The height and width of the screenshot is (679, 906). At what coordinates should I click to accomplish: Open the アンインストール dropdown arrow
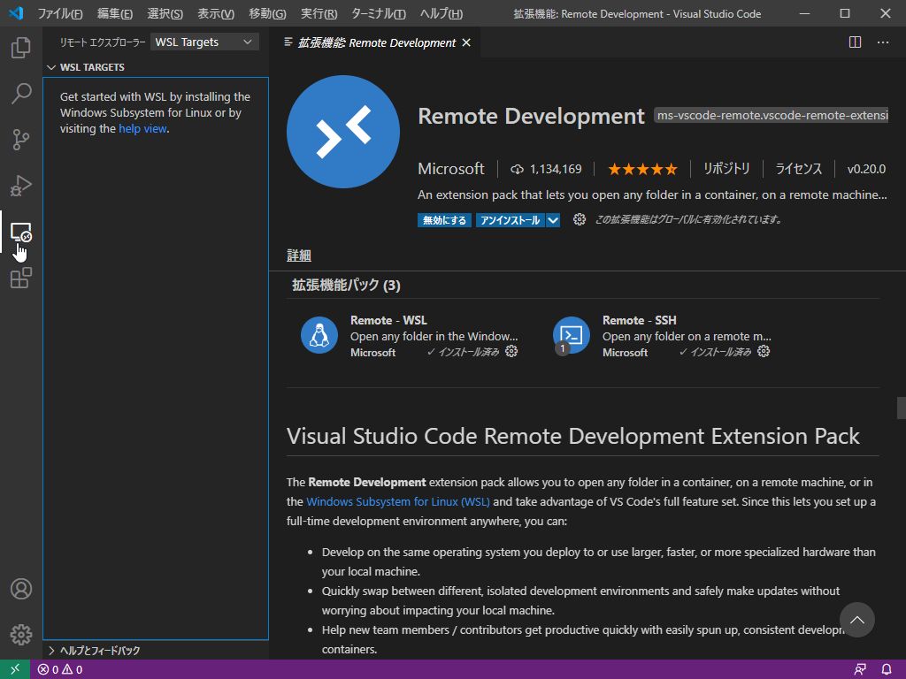[553, 220]
